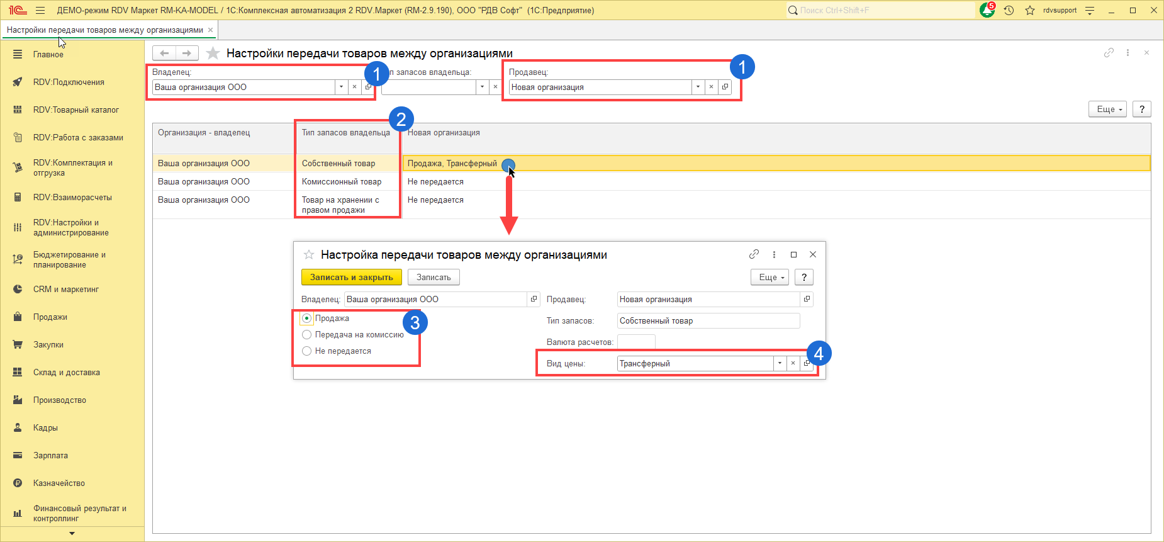Click the favorites star in title bar
Screen dimensions: 1164x542
(1030, 11)
